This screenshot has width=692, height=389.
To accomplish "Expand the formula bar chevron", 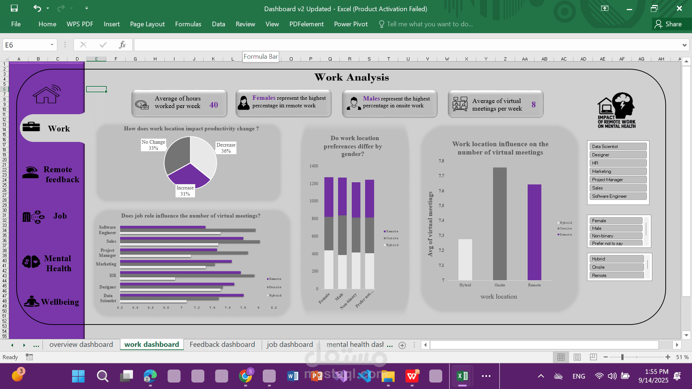I will (x=684, y=45).
